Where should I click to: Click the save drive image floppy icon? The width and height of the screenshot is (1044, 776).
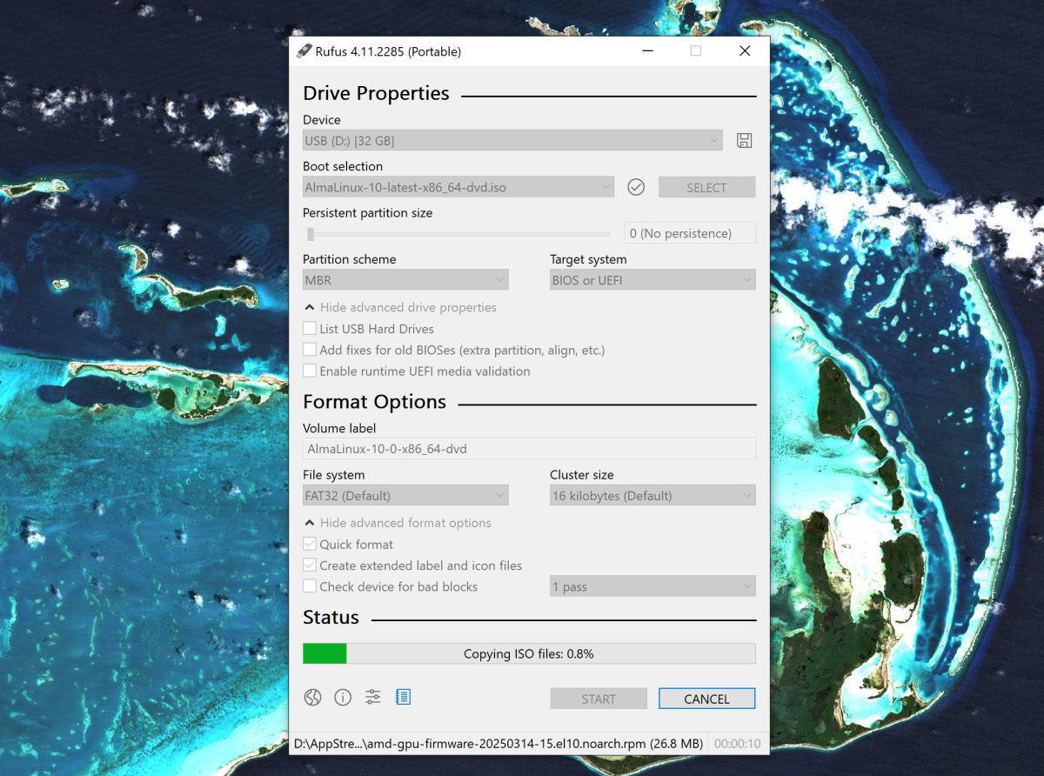click(x=744, y=141)
